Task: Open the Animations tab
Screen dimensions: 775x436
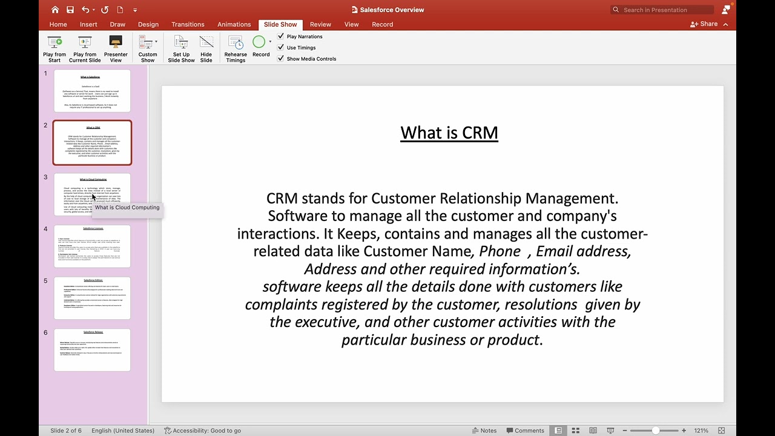Action: [234, 24]
